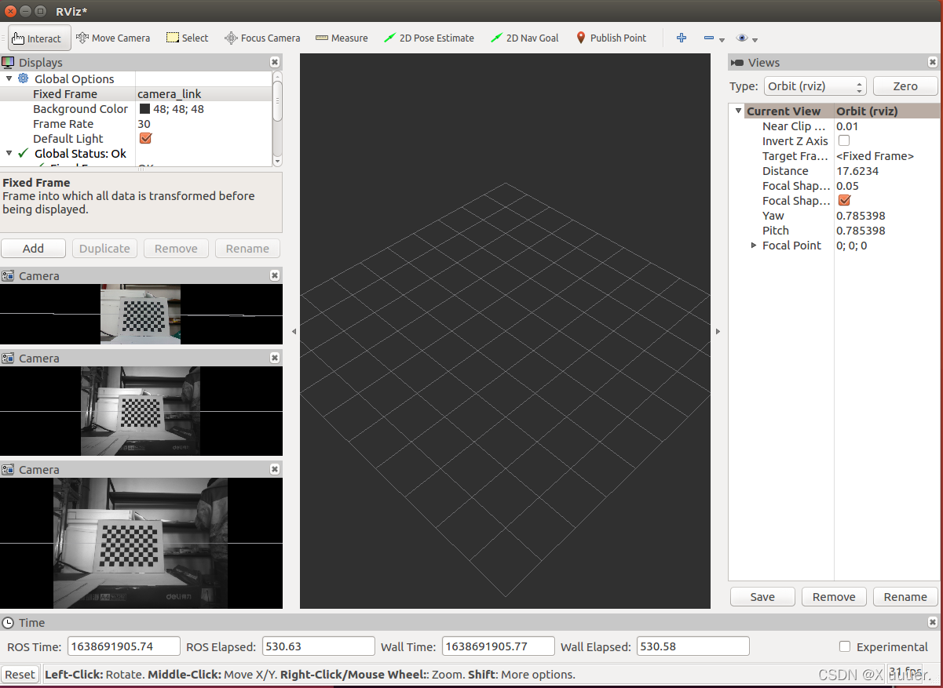The image size is (943, 688).
Task: Enable the Invert Z Axis checkbox
Action: (x=843, y=140)
